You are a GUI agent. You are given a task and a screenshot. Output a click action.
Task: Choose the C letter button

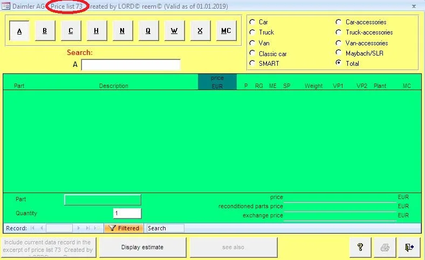click(x=71, y=31)
